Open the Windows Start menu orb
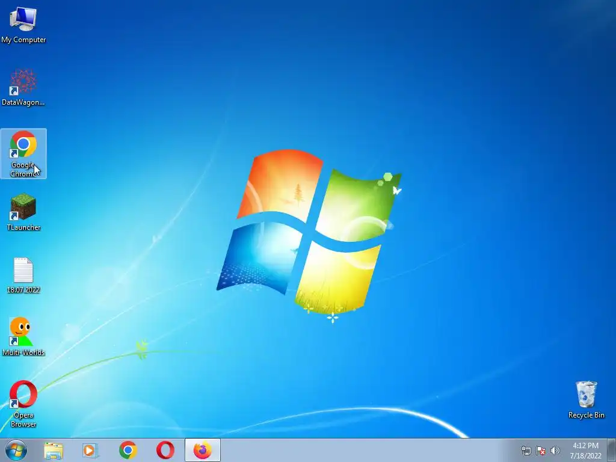Viewport: 616px width, 462px height. point(16,450)
